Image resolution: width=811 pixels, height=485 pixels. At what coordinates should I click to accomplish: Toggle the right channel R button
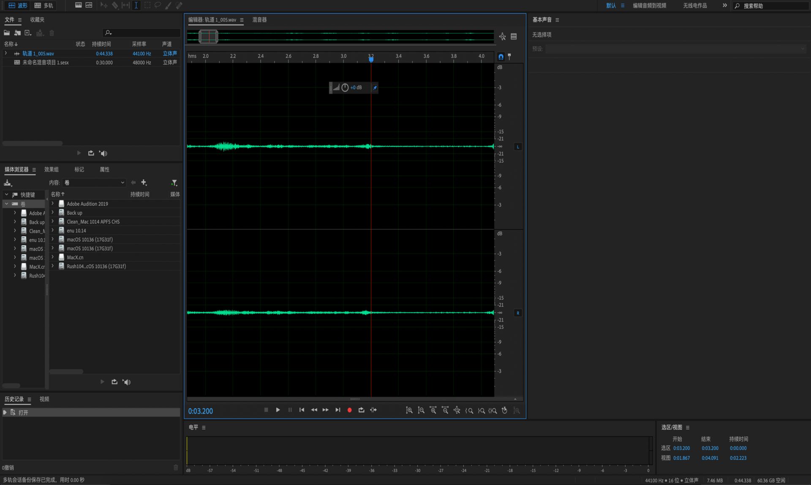(x=518, y=313)
